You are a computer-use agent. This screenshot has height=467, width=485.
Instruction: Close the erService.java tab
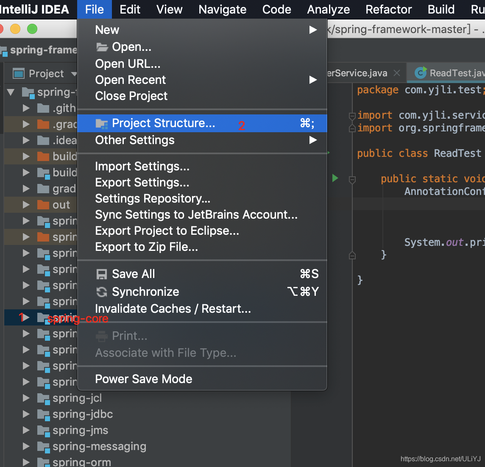click(x=396, y=72)
